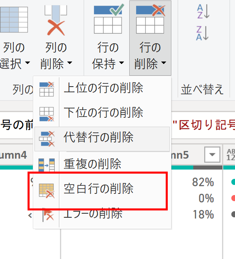
Task: Click the 行の削除 (Remove Rows) icon
Action: [x=150, y=19]
